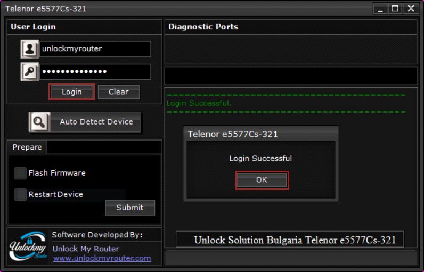Click the progress bar at the bottom
The height and width of the screenshot is (272, 424).
pos(291,258)
